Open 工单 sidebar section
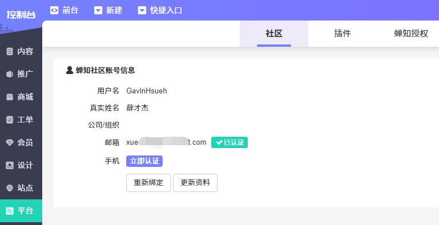This screenshot has height=225, width=439. click(x=21, y=120)
